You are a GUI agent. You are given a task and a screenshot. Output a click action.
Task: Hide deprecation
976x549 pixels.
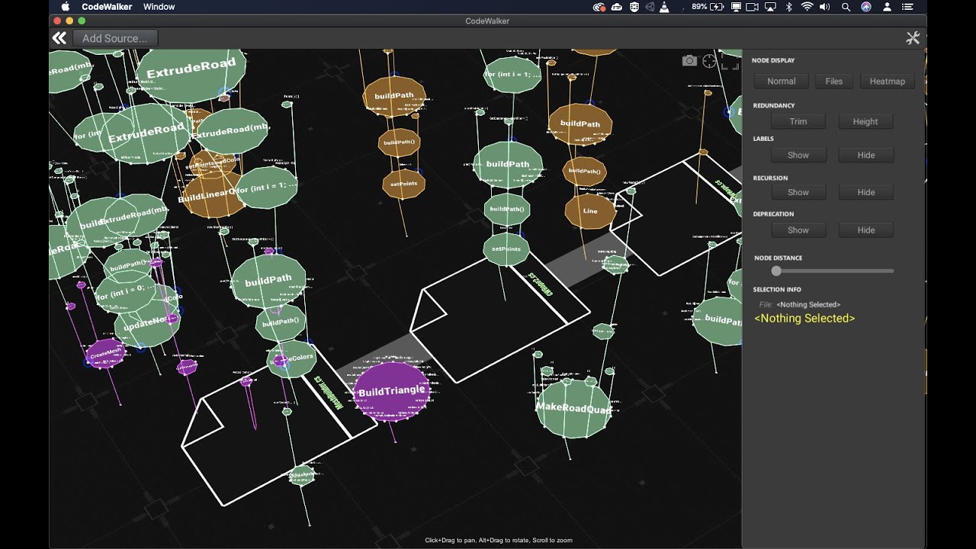click(865, 230)
